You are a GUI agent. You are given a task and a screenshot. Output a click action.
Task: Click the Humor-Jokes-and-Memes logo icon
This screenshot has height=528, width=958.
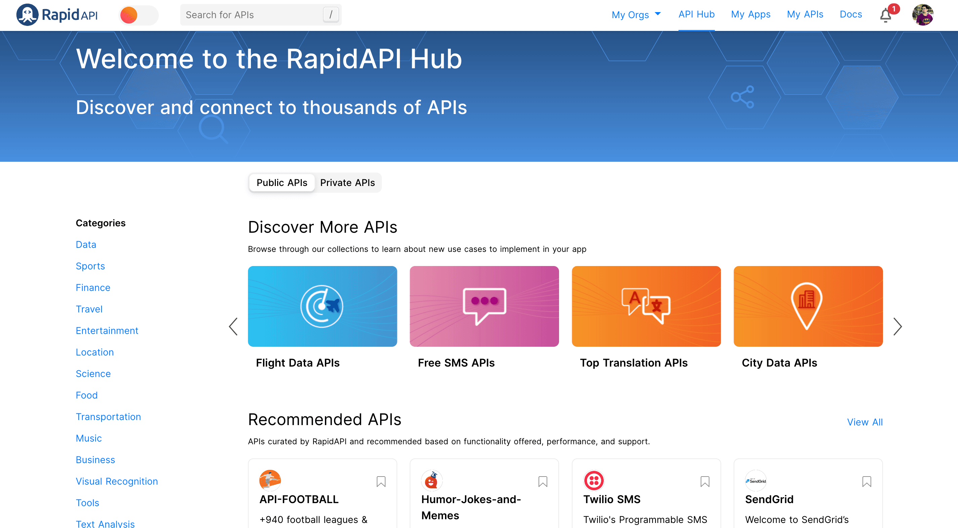tap(432, 481)
